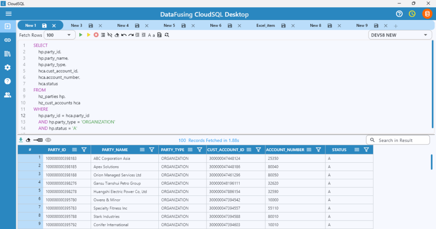Close the New 3 tab
Viewport: 436px width, 229px height.
100,25
